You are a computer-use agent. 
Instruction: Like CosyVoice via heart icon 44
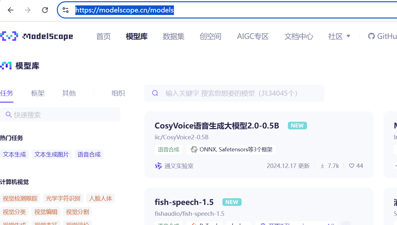point(352,166)
